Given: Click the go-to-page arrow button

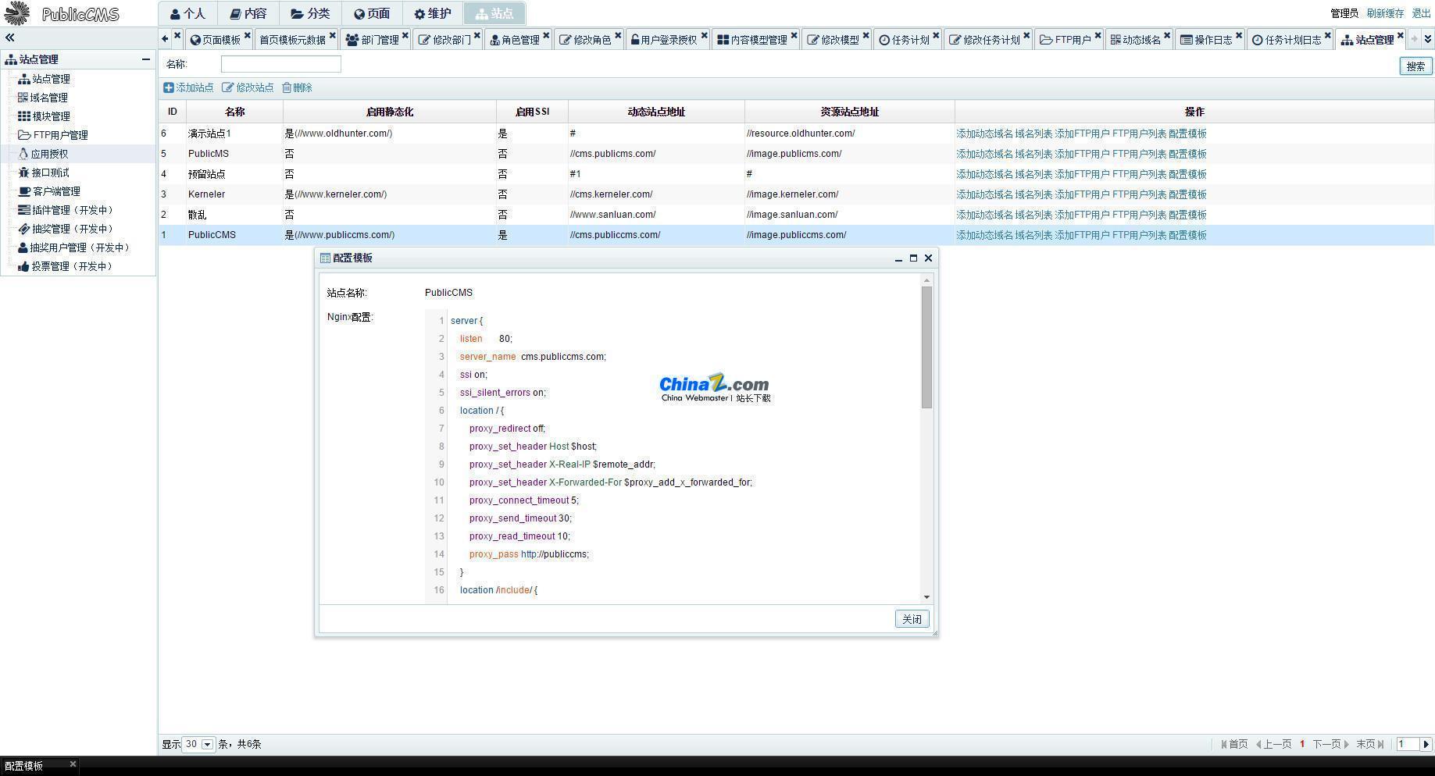Looking at the screenshot, I should pos(1426,744).
